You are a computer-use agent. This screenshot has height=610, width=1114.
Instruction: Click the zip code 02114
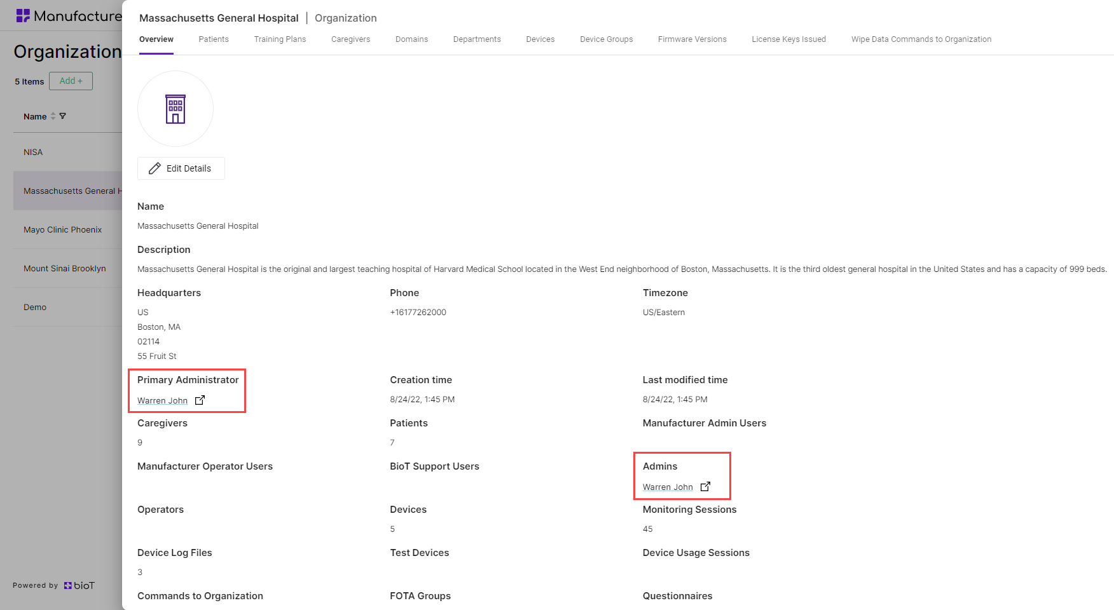148,341
